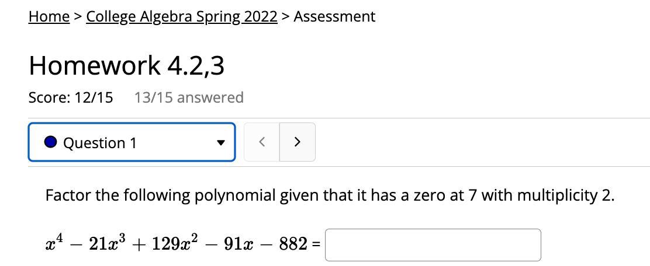Open the Home breadcrumb link
This screenshot has width=650, height=266.
(x=49, y=16)
